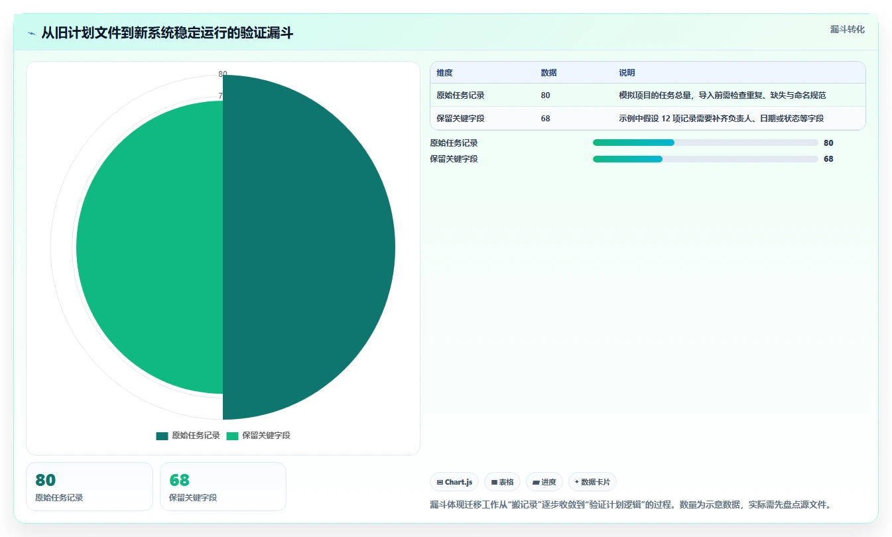The height and width of the screenshot is (537, 892).
Task: Click the 原始任务记录 table cell
Action: [460, 95]
